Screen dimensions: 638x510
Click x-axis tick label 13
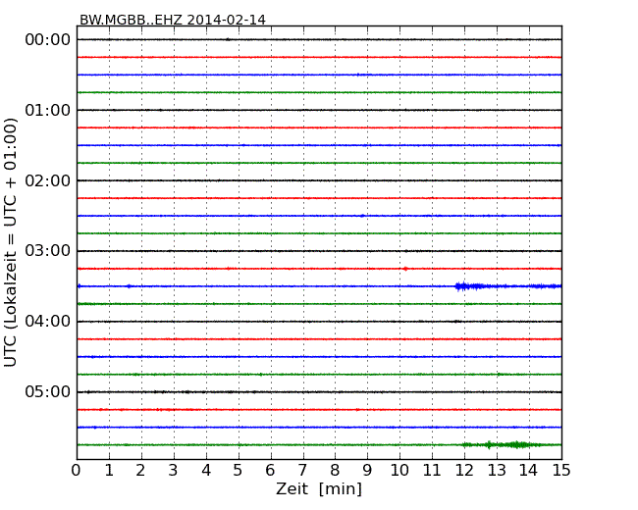point(497,471)
